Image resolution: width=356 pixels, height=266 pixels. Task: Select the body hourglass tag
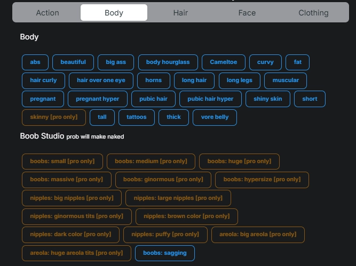pos(168,62)
